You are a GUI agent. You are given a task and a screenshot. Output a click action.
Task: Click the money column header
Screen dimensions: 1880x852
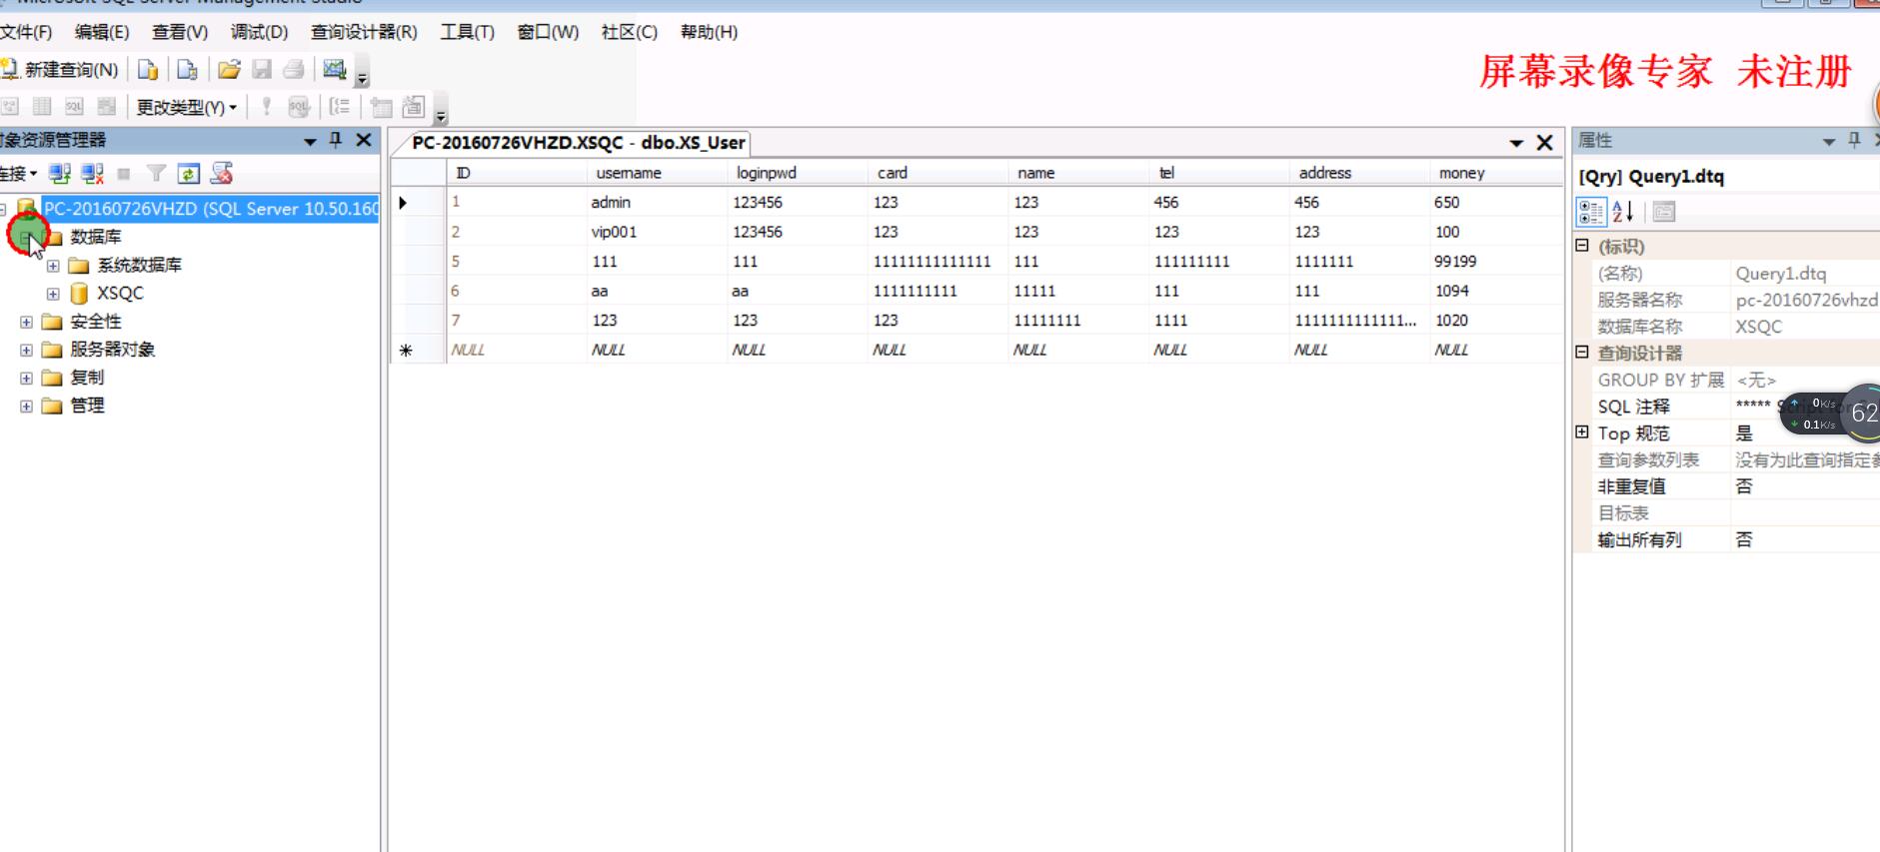pos(1496,173)
